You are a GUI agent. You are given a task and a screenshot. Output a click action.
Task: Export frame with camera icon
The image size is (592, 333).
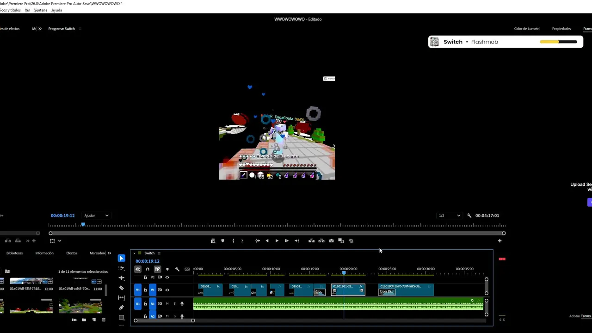(331, 241)
